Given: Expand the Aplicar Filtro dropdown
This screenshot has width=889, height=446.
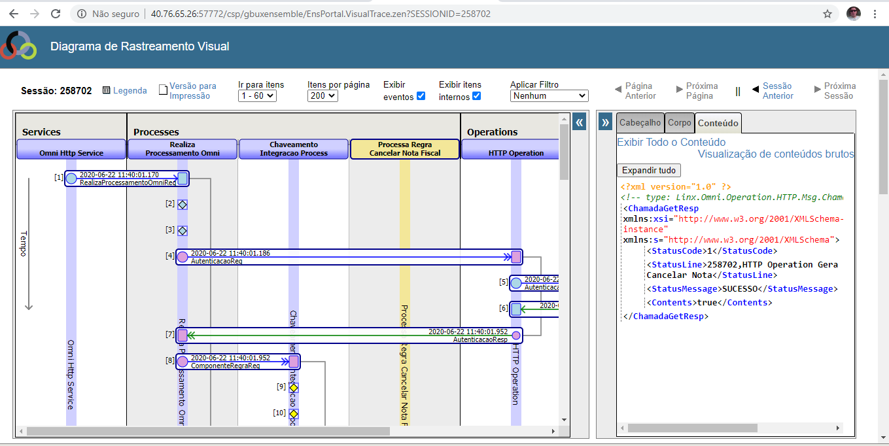Looking at the screenshot, I should coord(549,96).
